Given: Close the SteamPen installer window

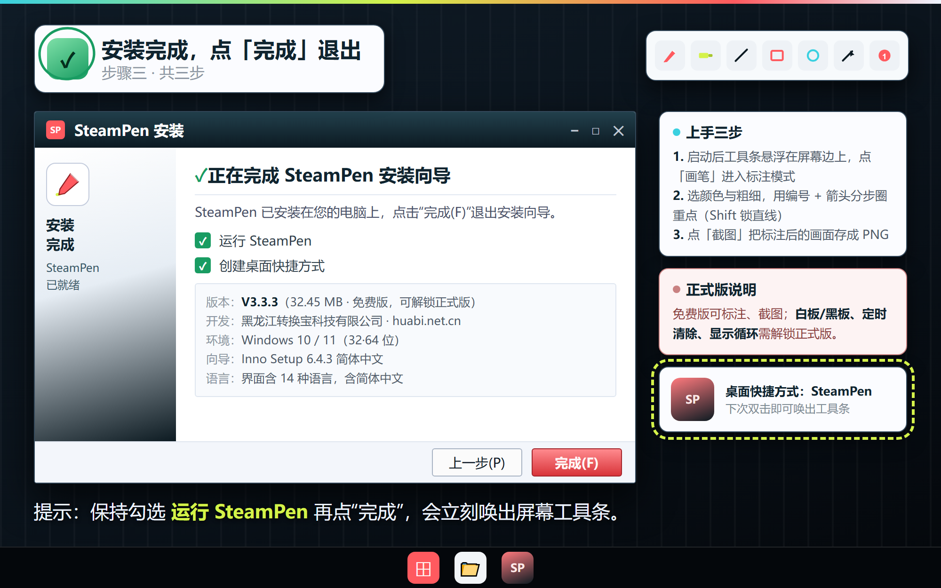Looking at the screenshot, I should (x=619, y=131).
